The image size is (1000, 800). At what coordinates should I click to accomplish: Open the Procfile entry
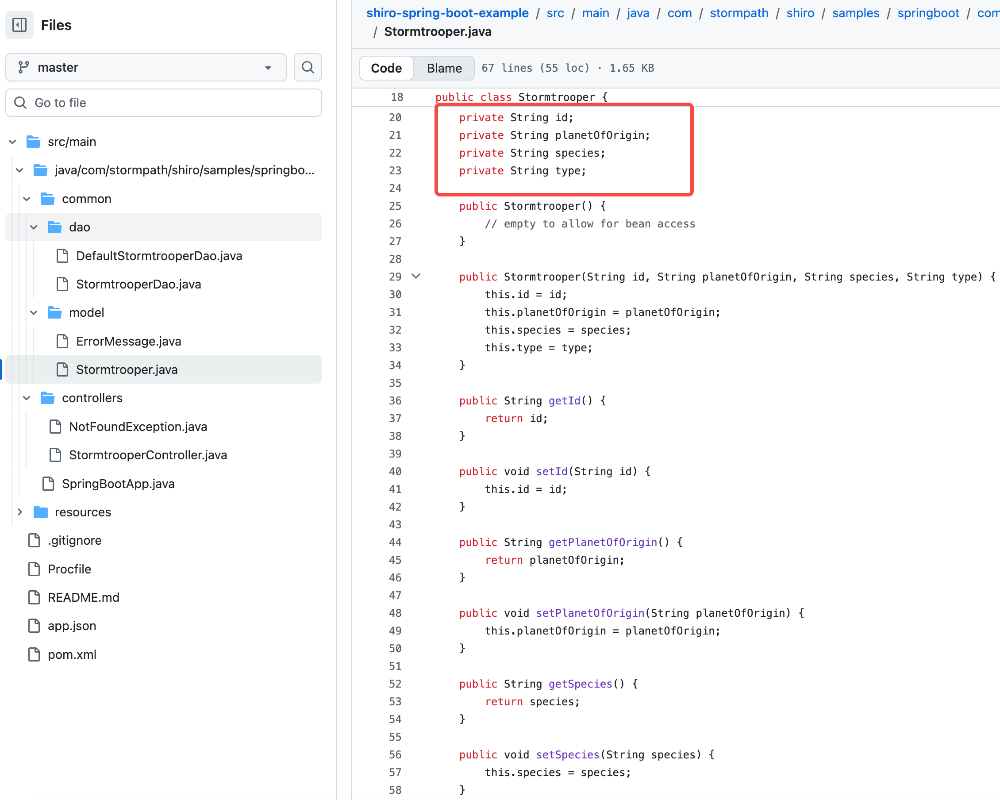(x=69, y=569)
